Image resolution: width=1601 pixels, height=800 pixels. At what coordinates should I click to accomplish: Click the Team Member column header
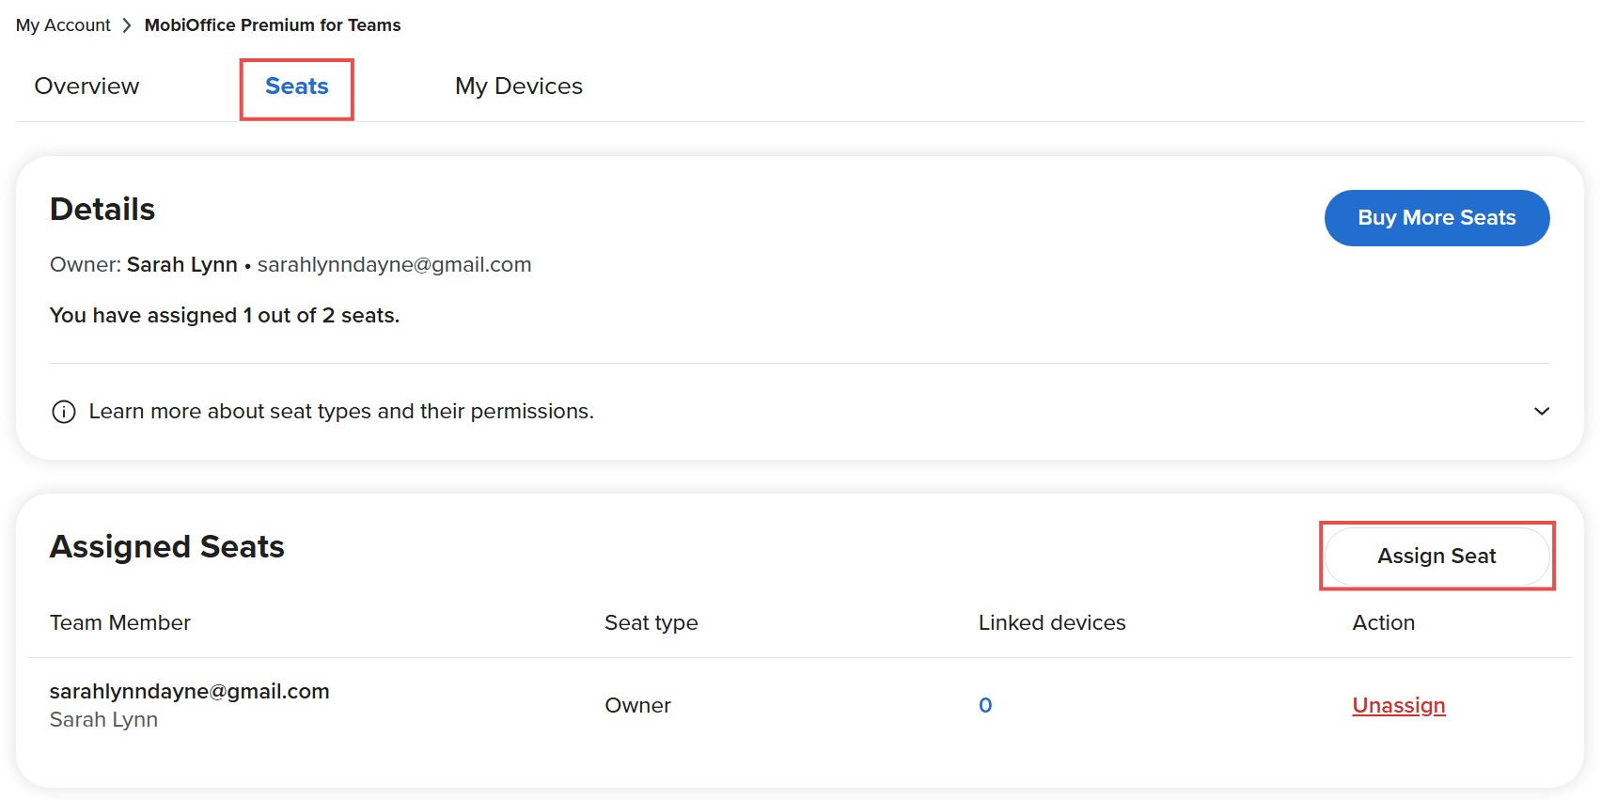point(120,622)
